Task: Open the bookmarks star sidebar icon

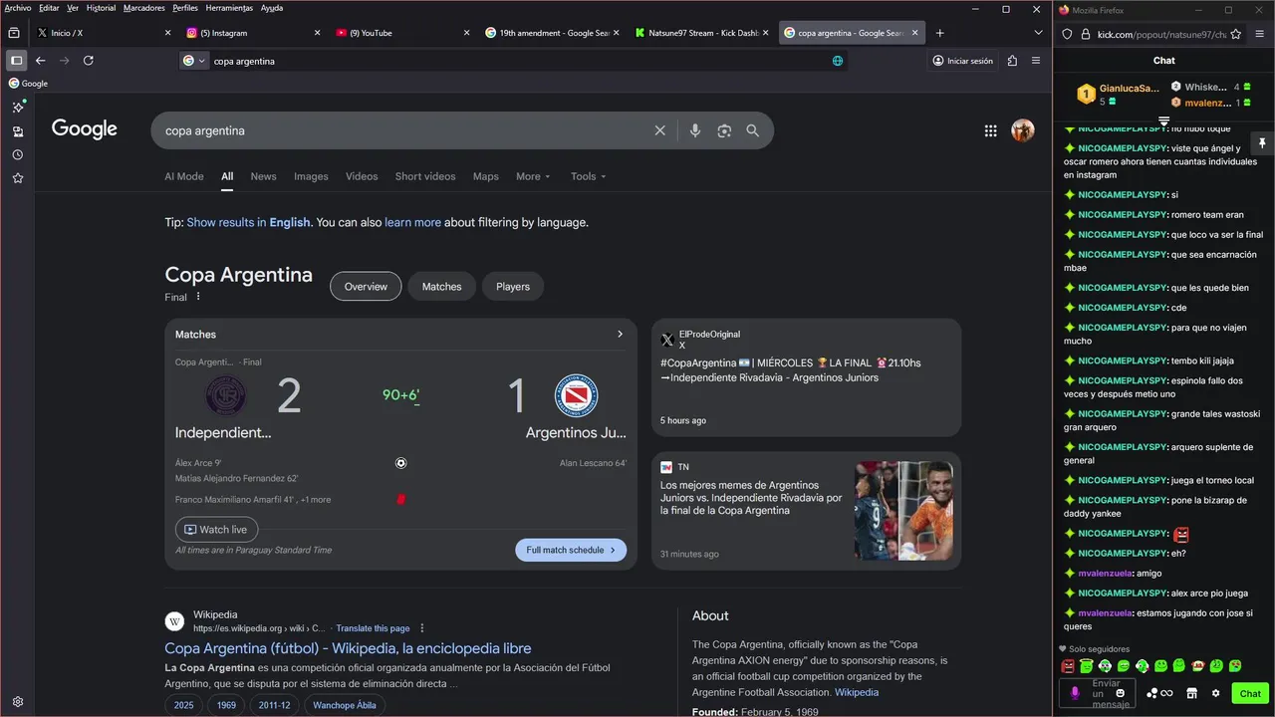Action: coord(18,178)
